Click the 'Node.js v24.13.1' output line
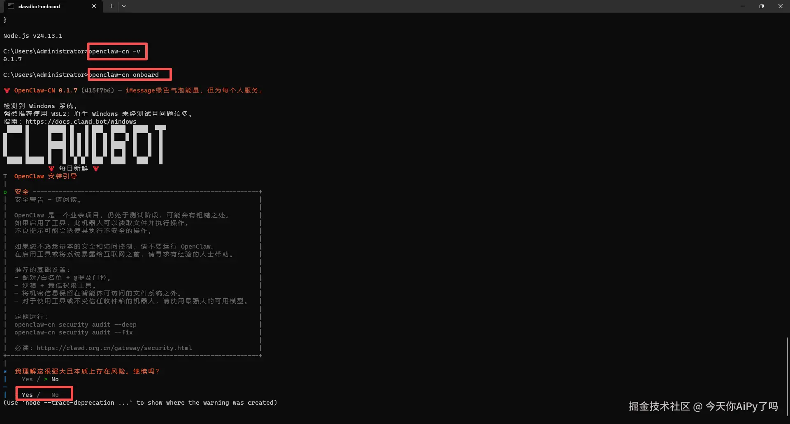The height and width of the screenshot is (424, 790). tap(33, 36)
